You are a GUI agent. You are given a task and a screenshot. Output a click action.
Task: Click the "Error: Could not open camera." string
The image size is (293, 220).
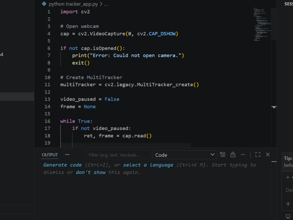tap(136, 55)
